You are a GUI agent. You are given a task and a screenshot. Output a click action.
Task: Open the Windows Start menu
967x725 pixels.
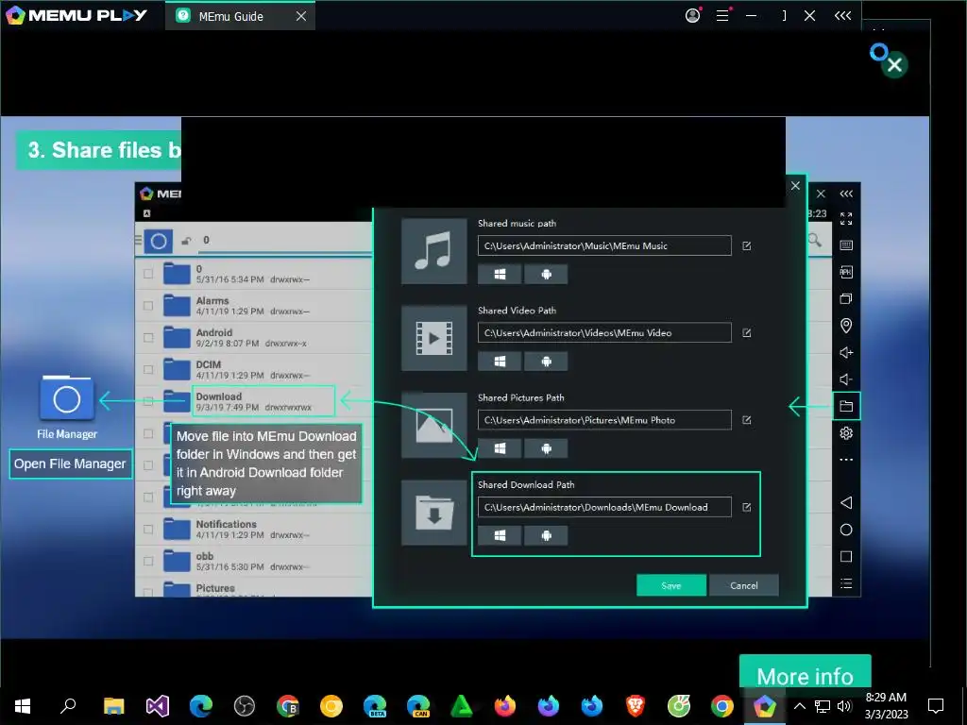(x=23, y=705)
